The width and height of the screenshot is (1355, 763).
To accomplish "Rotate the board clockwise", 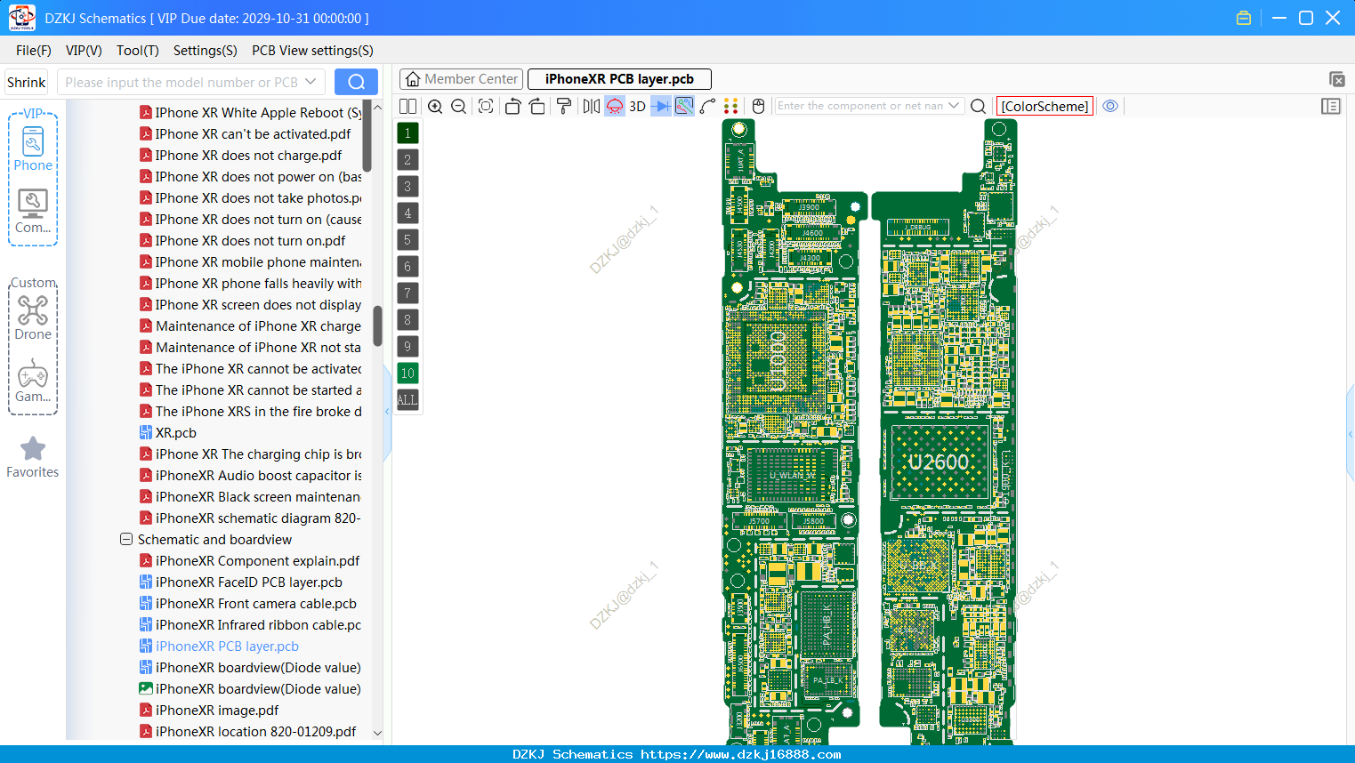I will point(537,106).
